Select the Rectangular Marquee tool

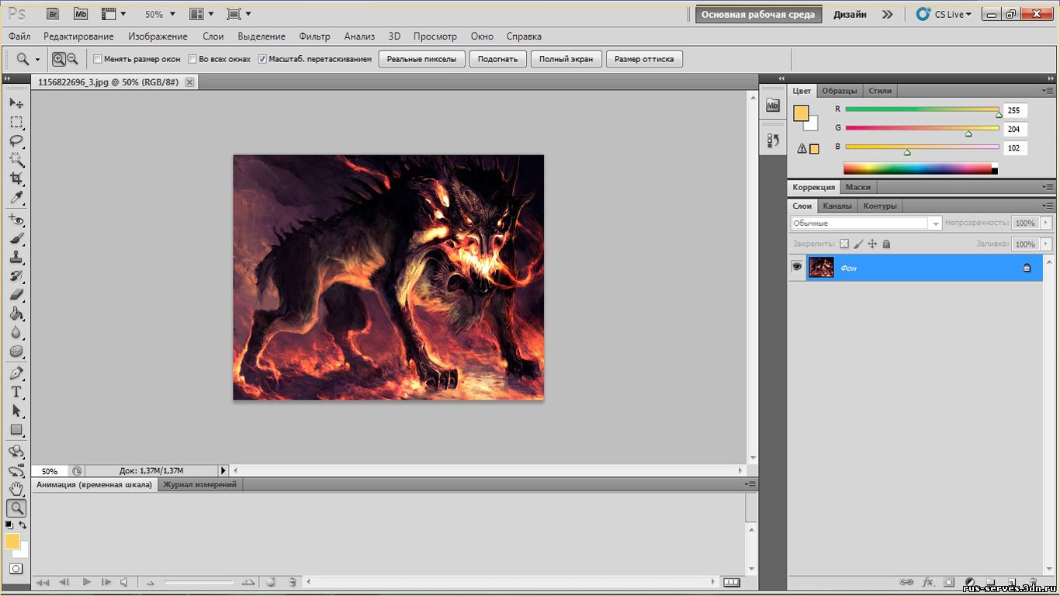(x=16, y=122)
